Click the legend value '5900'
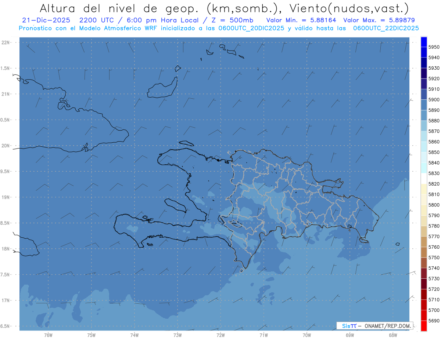This screenshot has width=441, height=340. pyautogui.click(x=434, y=100)
